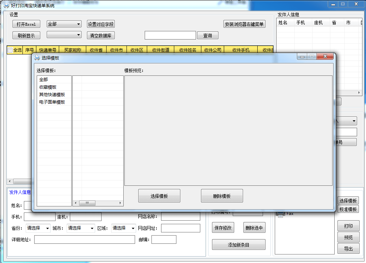Viewport: 366px width, 263px height.
Task: Open the 城市 dropdown
Action: (81, 228)
